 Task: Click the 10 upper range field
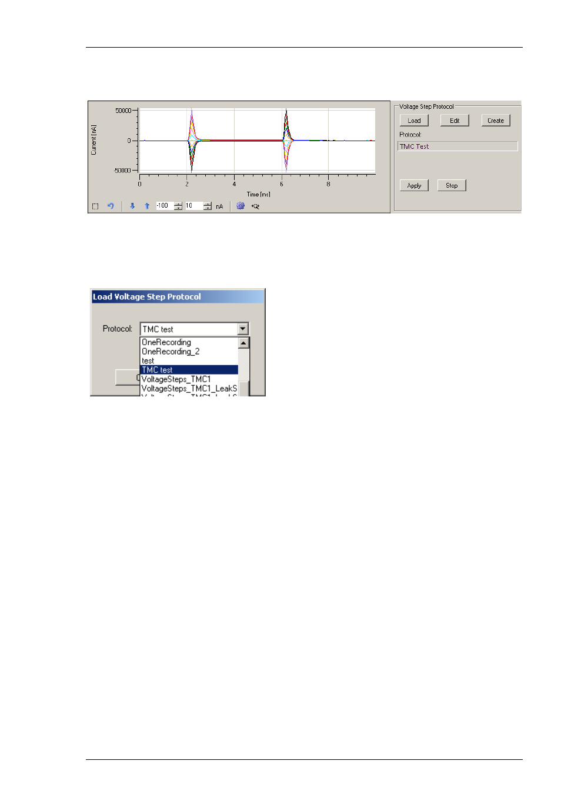point(194,206)
